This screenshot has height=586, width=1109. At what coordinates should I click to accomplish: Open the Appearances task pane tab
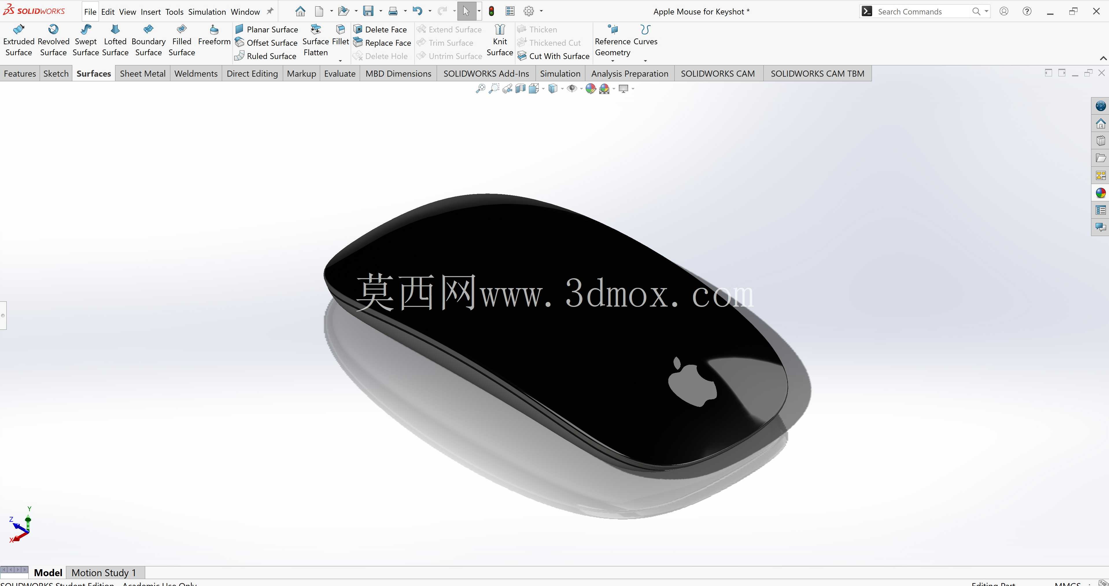pyautogui.click(x=1100, y=193)
